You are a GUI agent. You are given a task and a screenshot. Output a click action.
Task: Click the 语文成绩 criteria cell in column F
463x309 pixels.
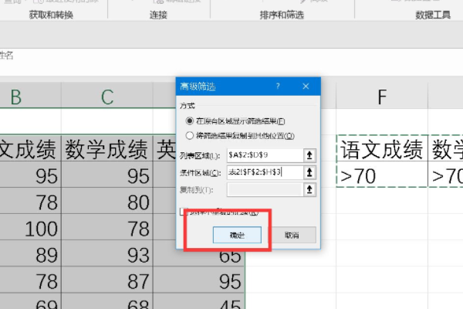tap(382, 148)
